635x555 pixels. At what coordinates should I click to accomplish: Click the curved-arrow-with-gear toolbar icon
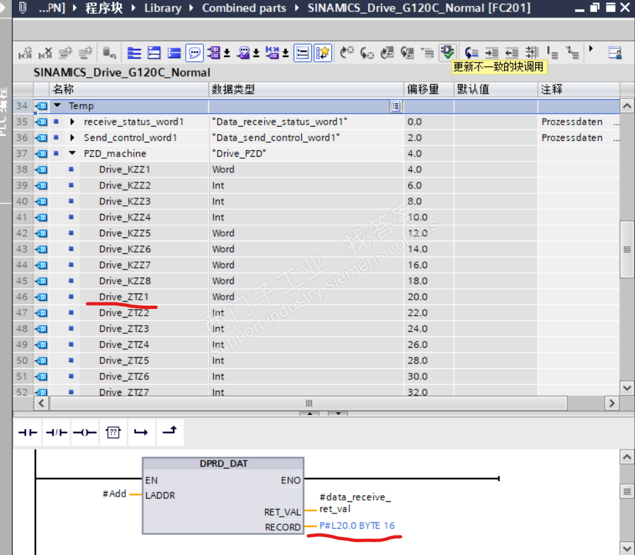pos(367,53)
